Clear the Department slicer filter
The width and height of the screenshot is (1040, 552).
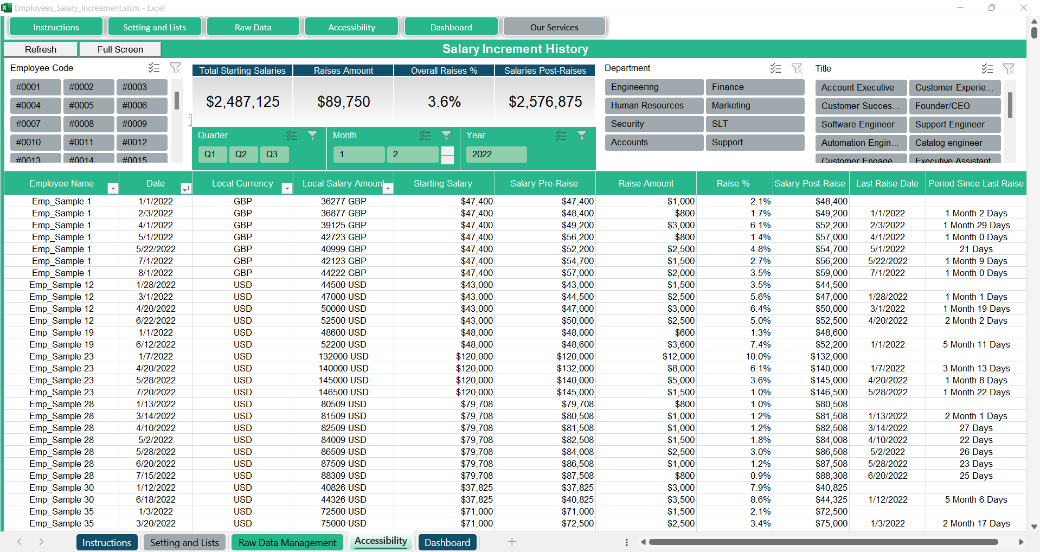797,68
